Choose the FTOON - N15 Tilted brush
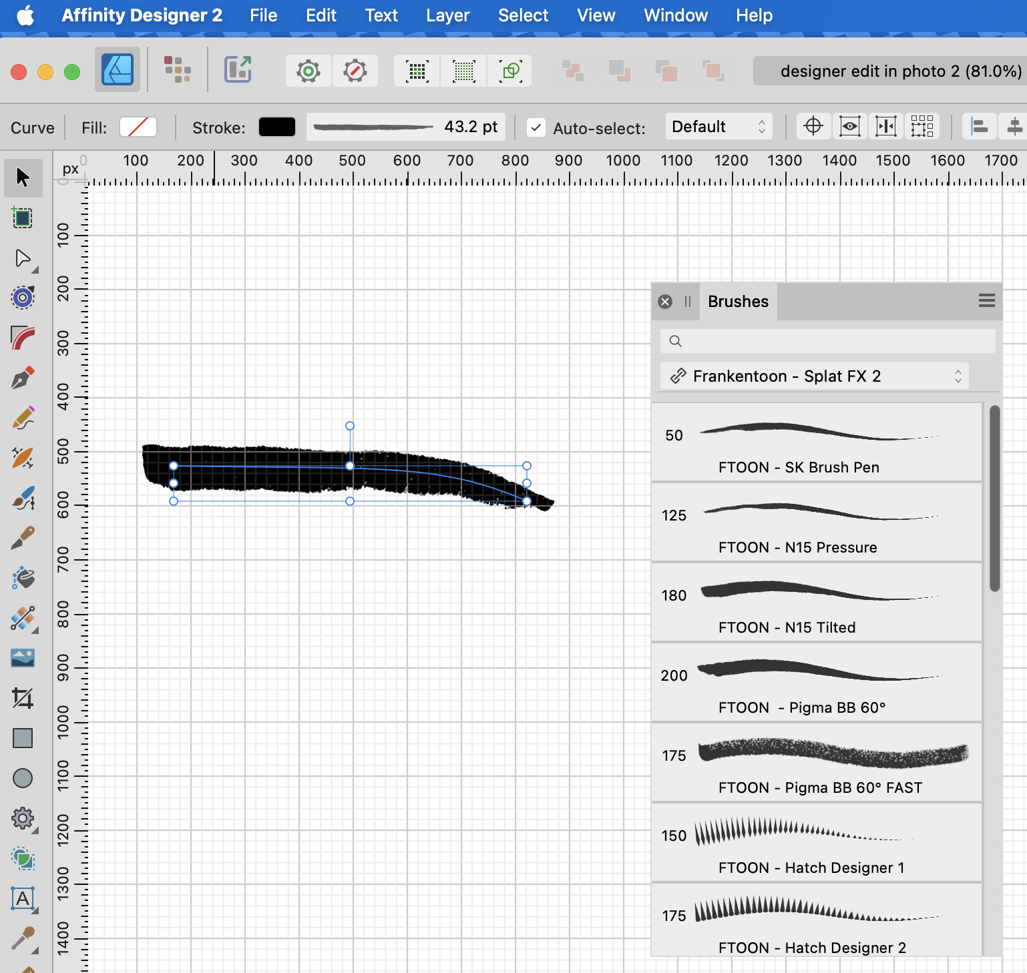 click(x=817, y=602)
